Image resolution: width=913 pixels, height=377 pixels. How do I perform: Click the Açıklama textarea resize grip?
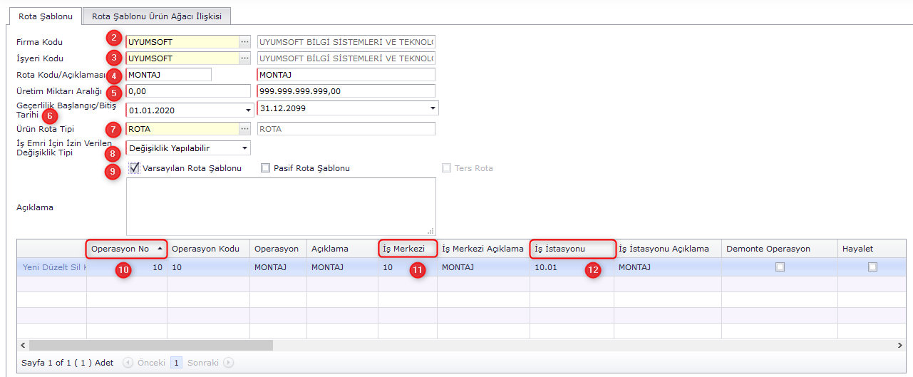(432, 231)
